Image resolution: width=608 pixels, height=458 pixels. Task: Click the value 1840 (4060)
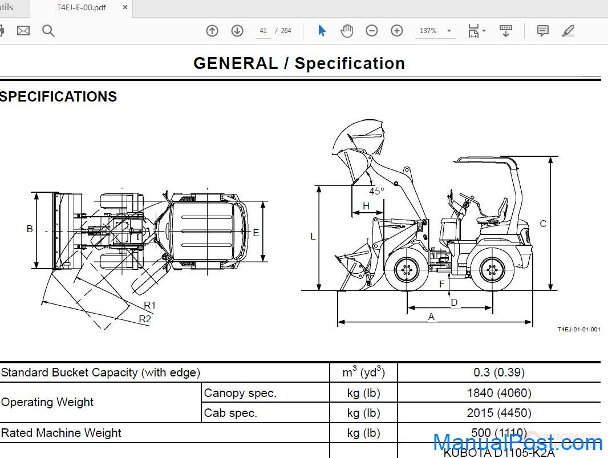[x=499, y=393]
